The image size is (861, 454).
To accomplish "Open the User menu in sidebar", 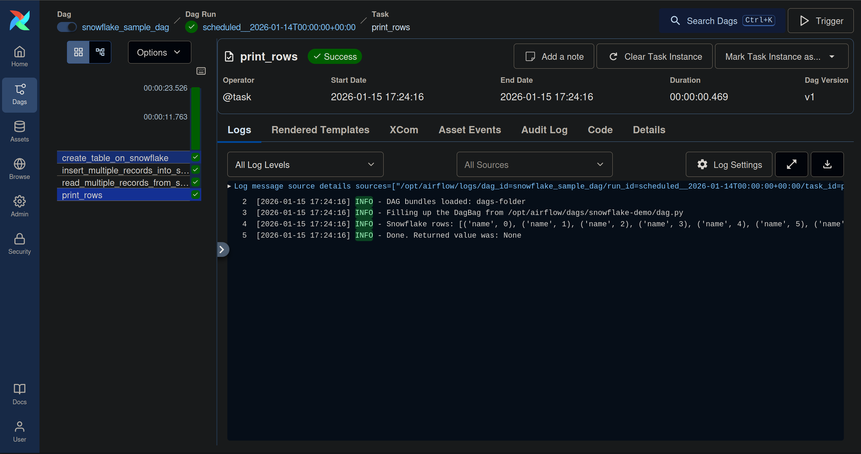I will [x=20, y=432].
